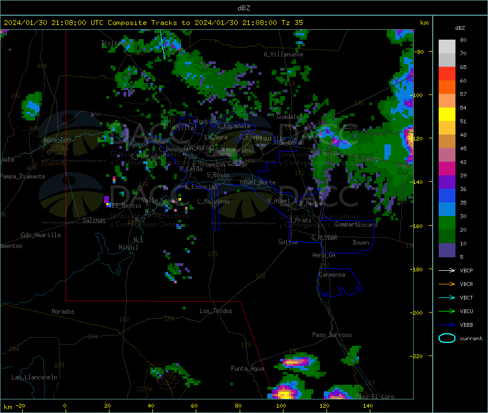Click the Pampa_Diamante map label
Screen dimensions: 488x413
pos(23,176)
